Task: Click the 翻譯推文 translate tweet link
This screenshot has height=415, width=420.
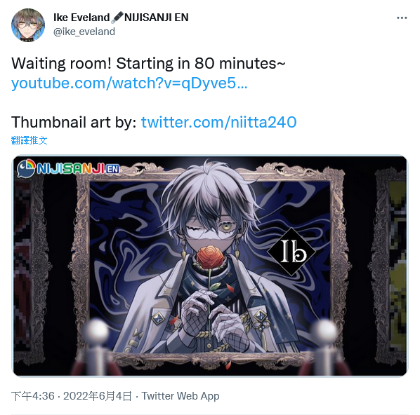Action: tap(29, 140)
